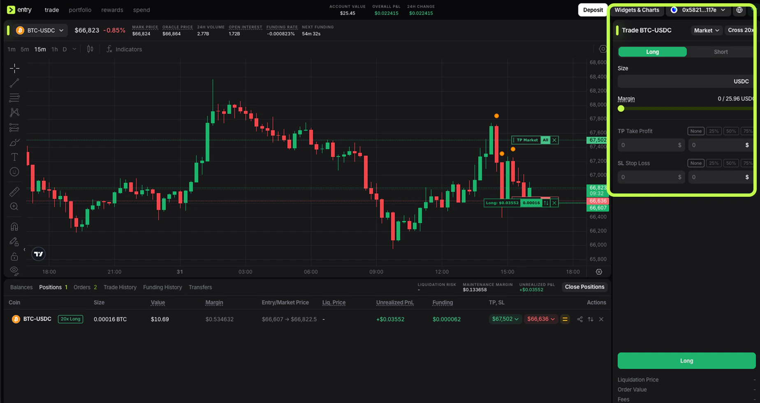Select the 1m timeframe
760x403 pixels.
[12, 49]
